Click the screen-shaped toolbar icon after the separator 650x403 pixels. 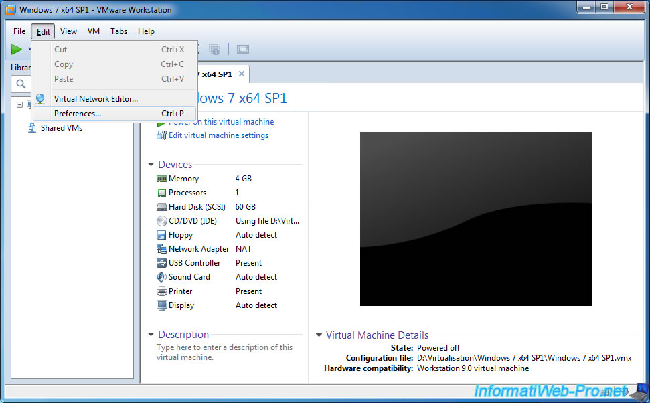pyautogui.click(x=243, y=50)
